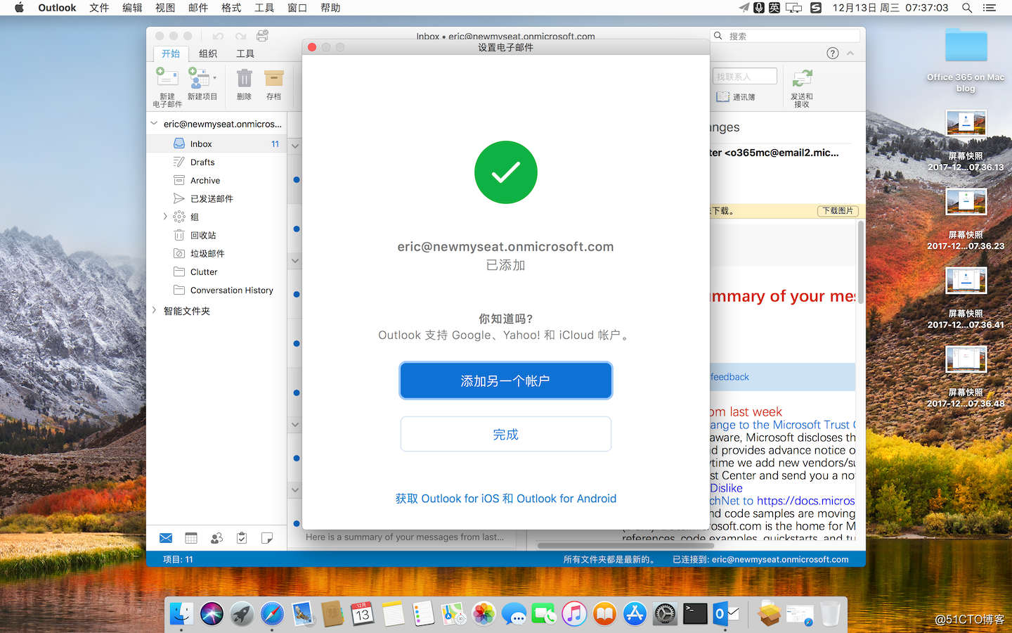
Task: Switch to the 组织 ribbon tab
Action: coord(208,53)
